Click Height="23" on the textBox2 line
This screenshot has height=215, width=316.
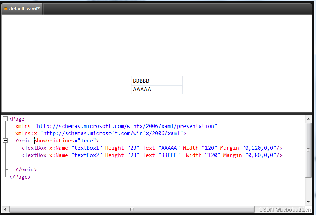tap(122, 155)
